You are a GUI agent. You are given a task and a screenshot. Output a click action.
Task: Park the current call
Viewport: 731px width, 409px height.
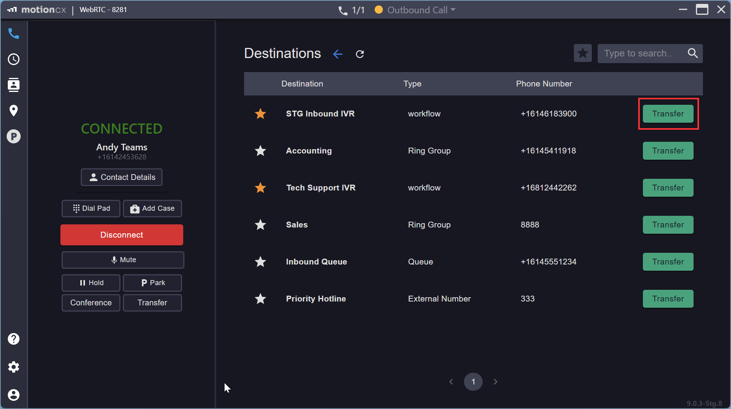152,283
